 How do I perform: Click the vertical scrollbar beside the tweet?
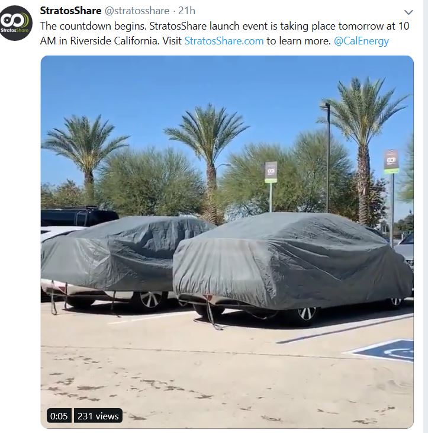point(425,217)
